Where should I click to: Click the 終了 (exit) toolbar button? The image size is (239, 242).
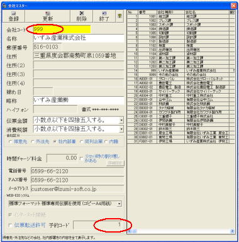coord(104,16)
